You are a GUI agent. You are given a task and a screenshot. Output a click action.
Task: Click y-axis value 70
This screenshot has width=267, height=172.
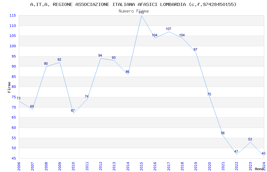pos(14,108)
